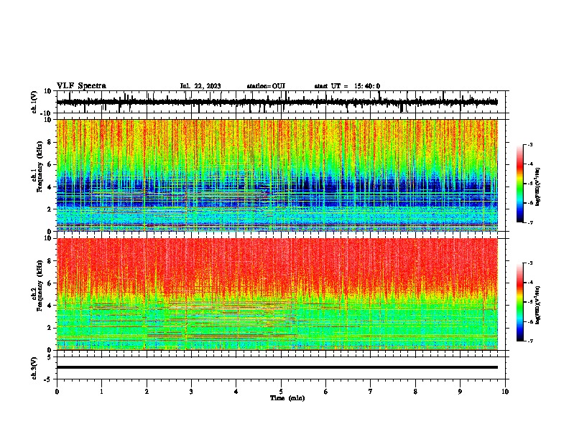Click the "-3" tick on ch.2 colorbar
Image resolution: width=569 pixels, height=439 pixels.
coord(530,263)
